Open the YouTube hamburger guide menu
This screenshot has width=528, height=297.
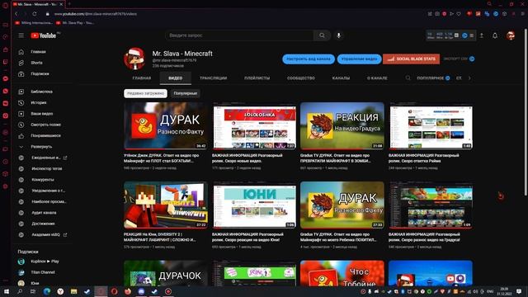[x=21, y=35]
